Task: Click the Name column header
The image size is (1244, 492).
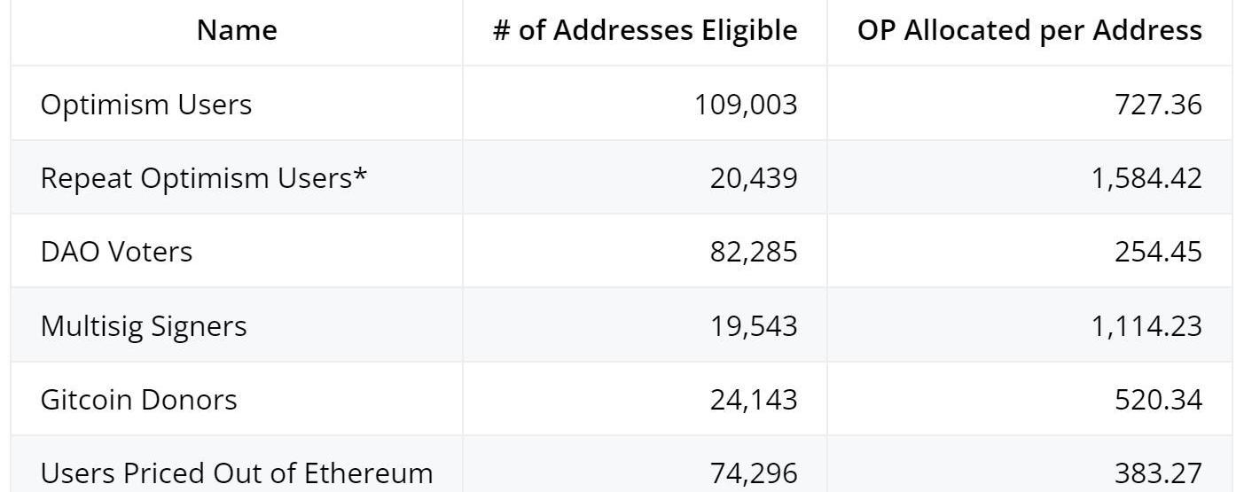Action: point(237,31)
